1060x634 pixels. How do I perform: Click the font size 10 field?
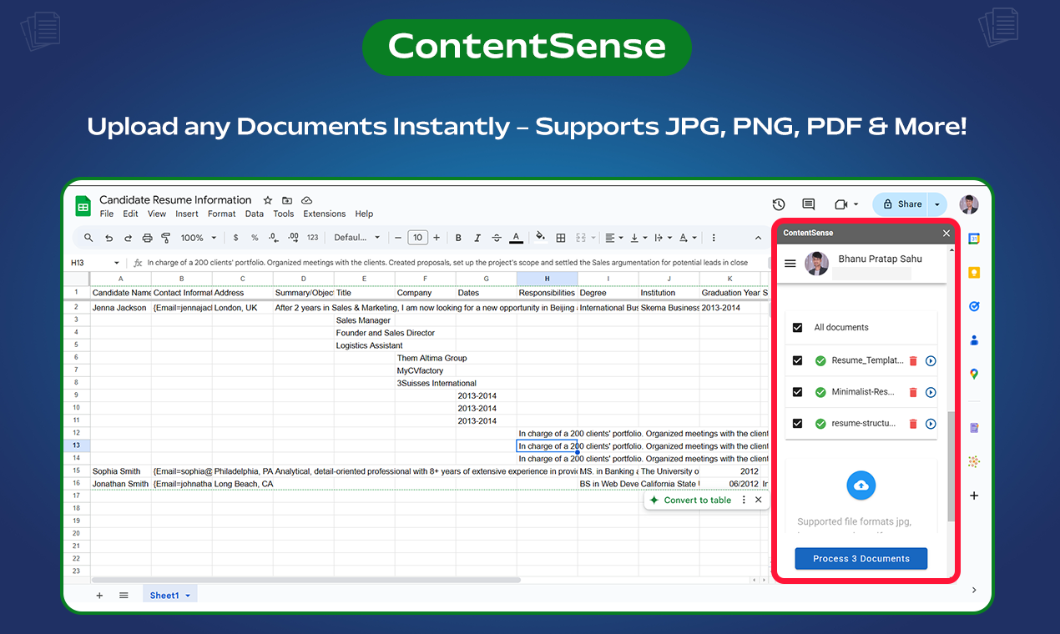(417, 238)
